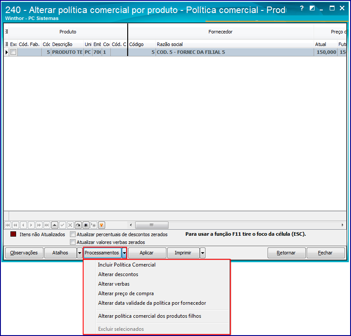Click the checkmark post-edit navigator button

[63, 225]
